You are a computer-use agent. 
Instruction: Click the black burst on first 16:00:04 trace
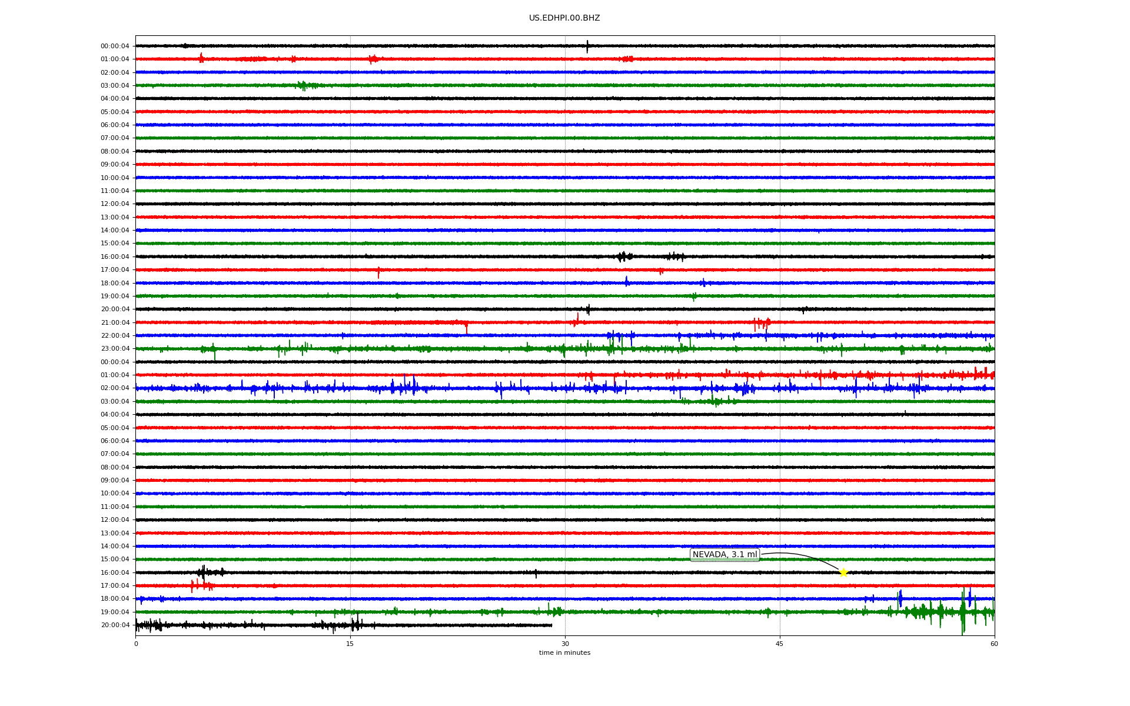coord(623,257)
